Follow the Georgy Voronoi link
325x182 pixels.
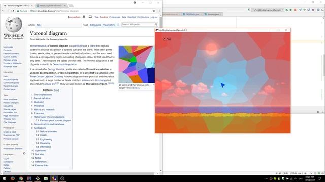pos(56,69)
